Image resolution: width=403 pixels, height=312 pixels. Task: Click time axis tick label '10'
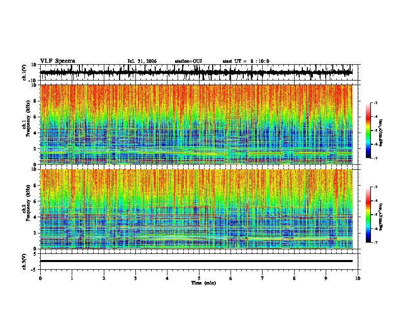point(358,278)
